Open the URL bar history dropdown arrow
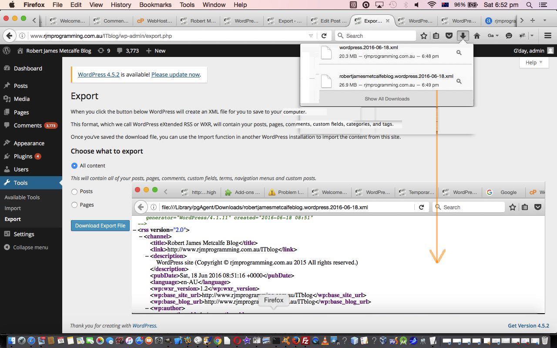The height and width of the screenshot is (348, 557). coord(311,36)
